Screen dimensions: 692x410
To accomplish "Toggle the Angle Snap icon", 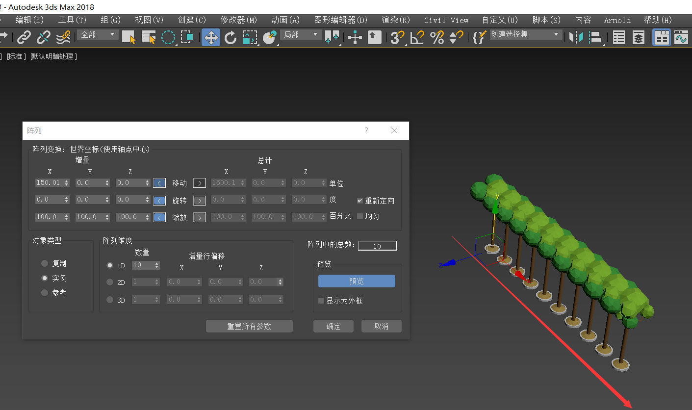I will (417, 37).
